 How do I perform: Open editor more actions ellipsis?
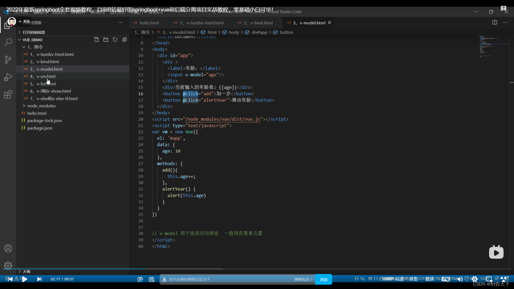click(505, 22)
